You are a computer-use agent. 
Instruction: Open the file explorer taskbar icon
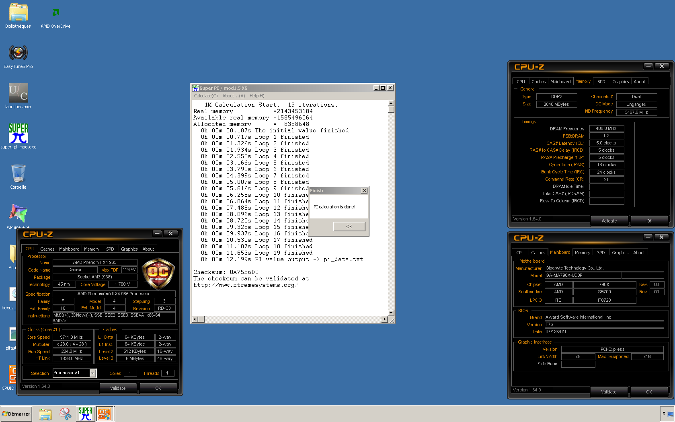[x=45, y=414]
